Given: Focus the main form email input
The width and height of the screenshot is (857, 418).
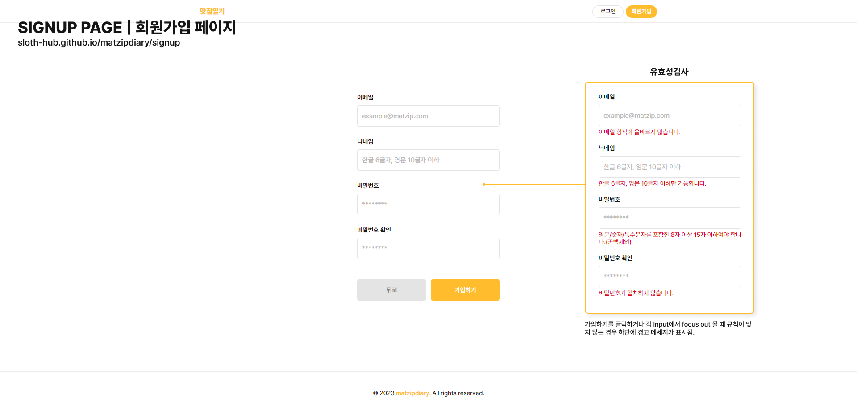Looking at the screenshot, I should click(x=428, y=116).
